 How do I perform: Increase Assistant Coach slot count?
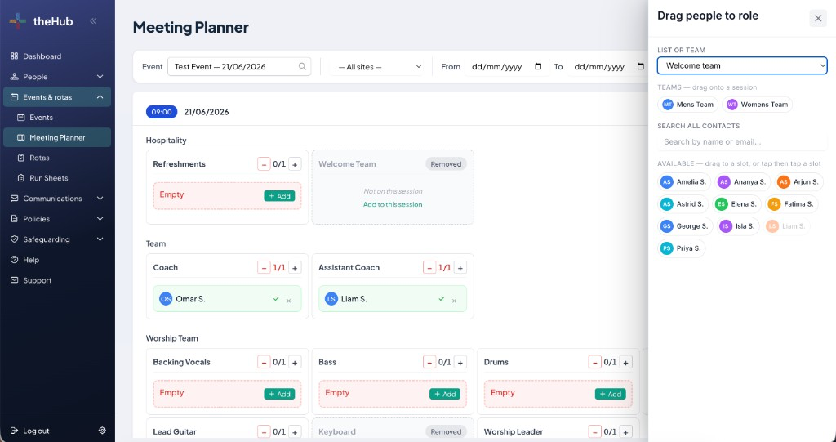point(460,267)
